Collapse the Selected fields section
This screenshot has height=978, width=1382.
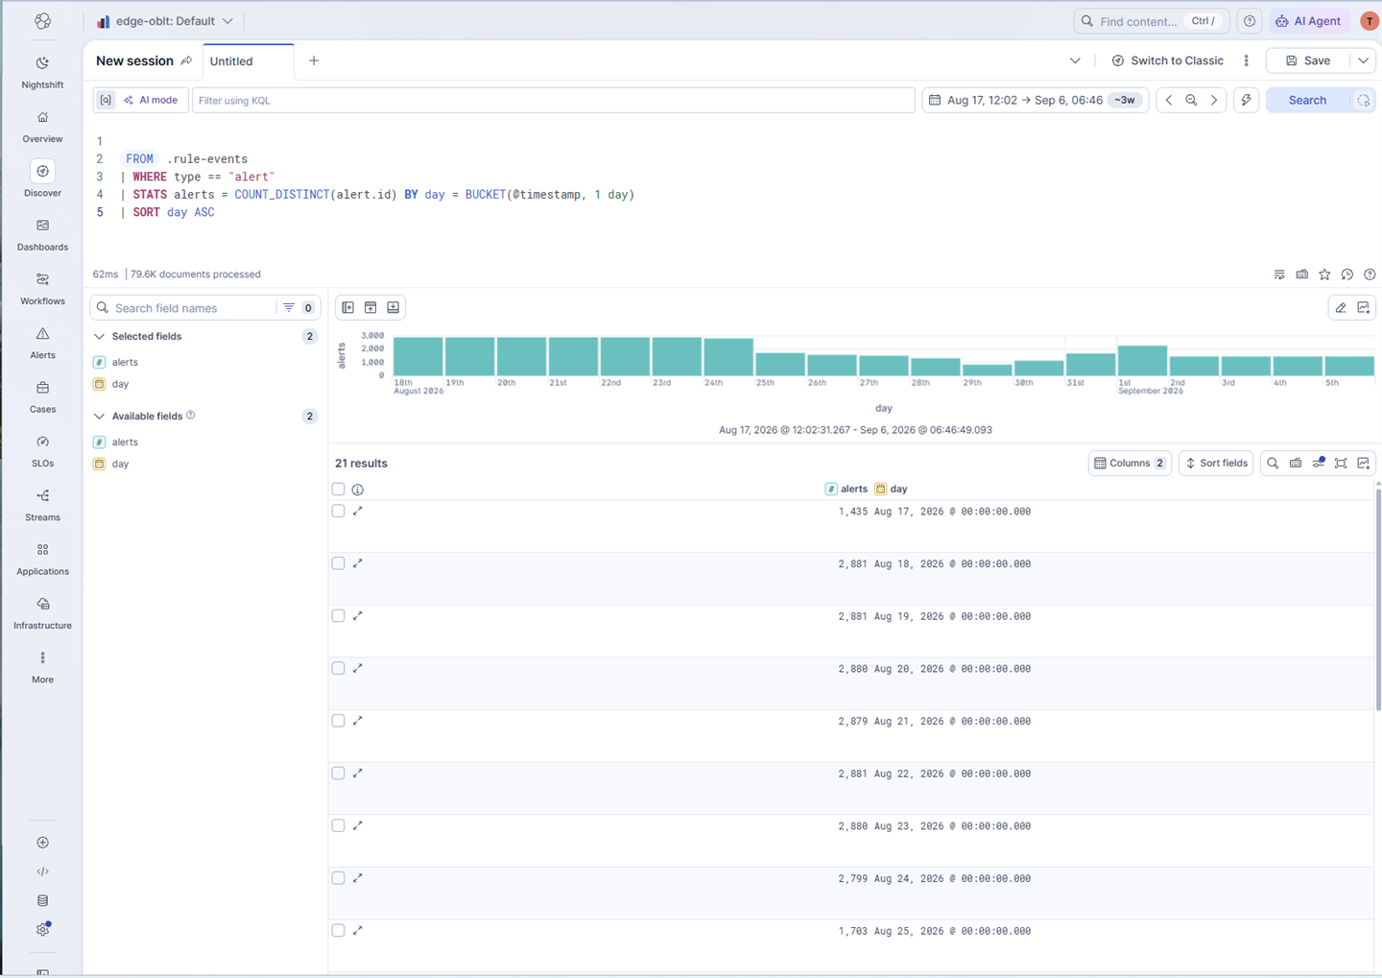[99, 337]
